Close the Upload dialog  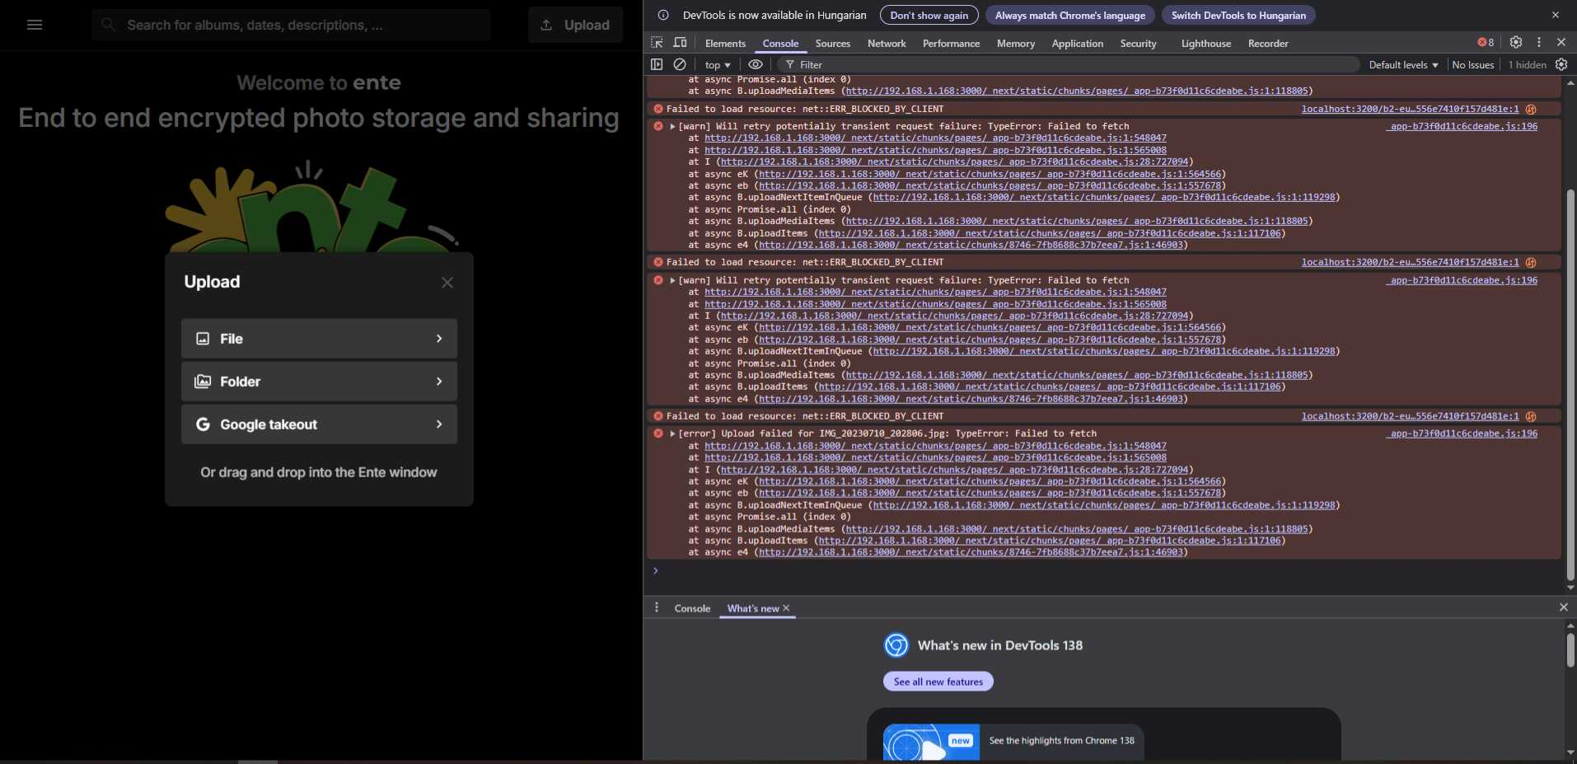(447, 283)
